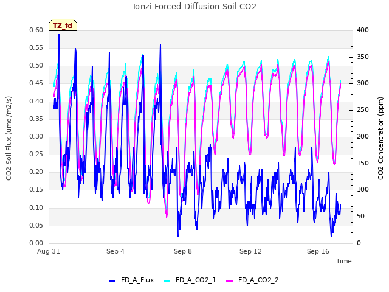Click the 0.35 left axis tick label
Screen dimensions: 389x292
point(36,119)
